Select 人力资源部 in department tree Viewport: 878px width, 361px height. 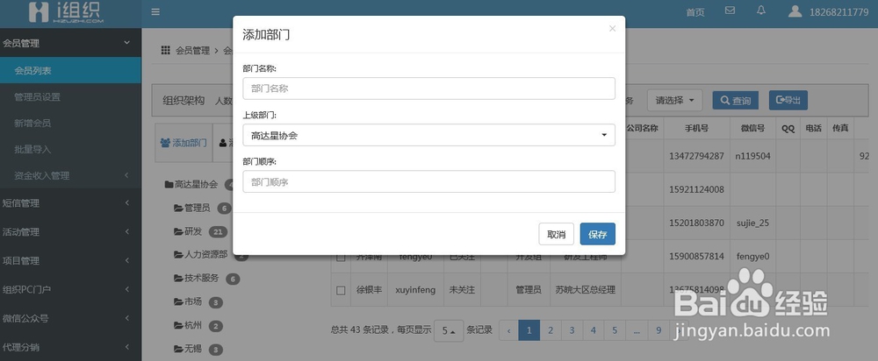click(x=205, y=254)
